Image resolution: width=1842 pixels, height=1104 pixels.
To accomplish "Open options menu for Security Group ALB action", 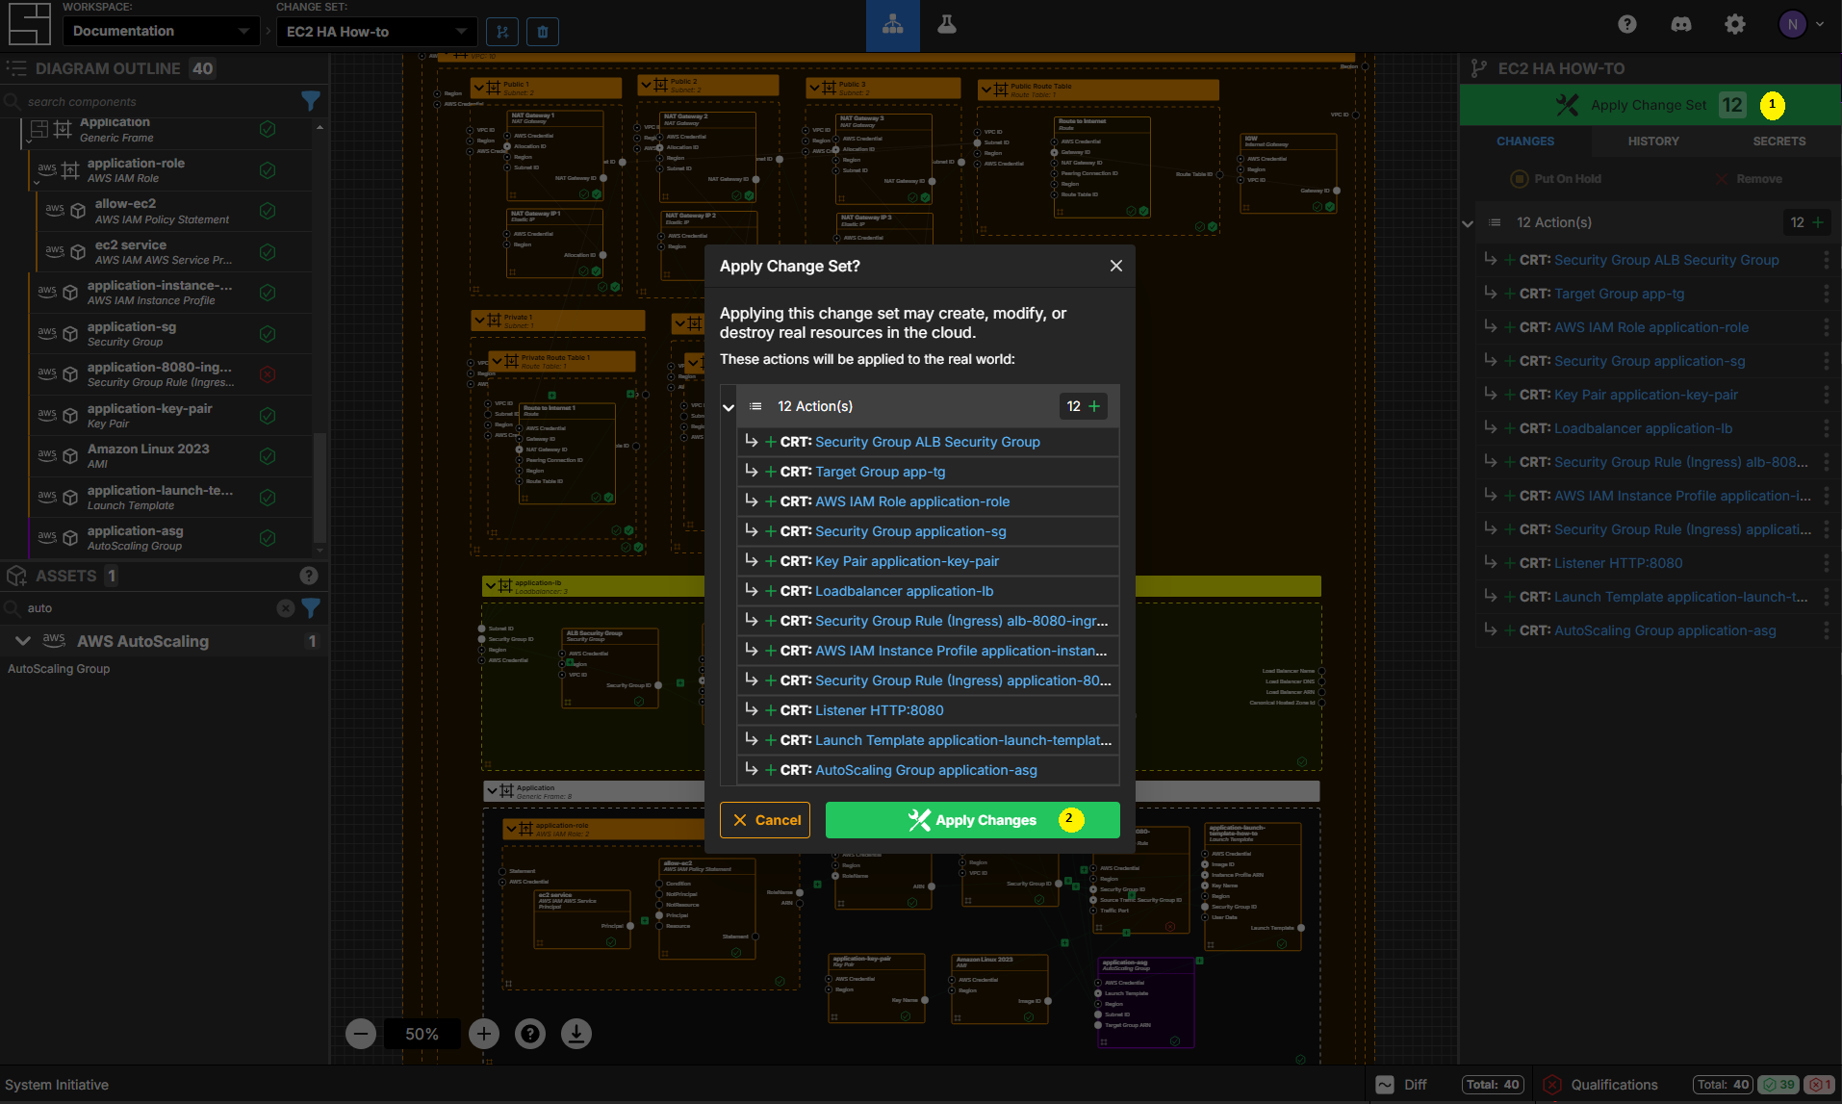I will point(1826,260).
